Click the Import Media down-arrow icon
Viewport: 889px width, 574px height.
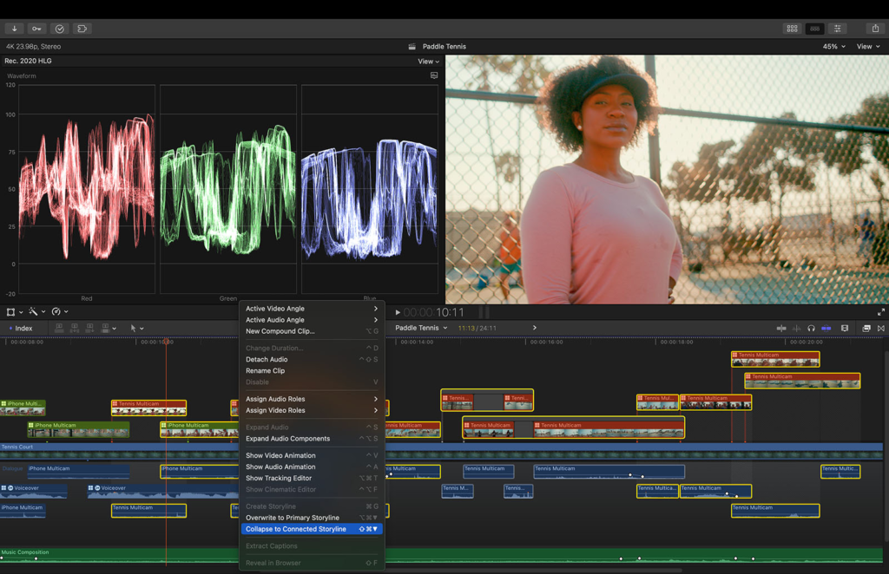[15, 29]
